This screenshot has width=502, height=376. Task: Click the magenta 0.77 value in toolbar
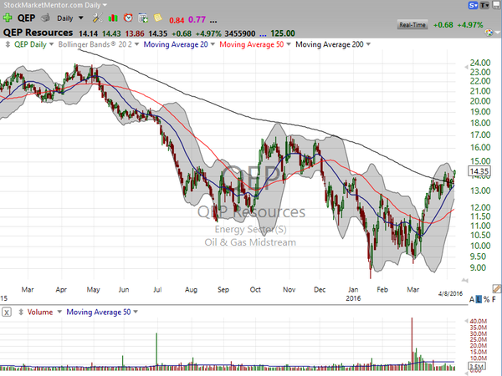click(197, 20)
